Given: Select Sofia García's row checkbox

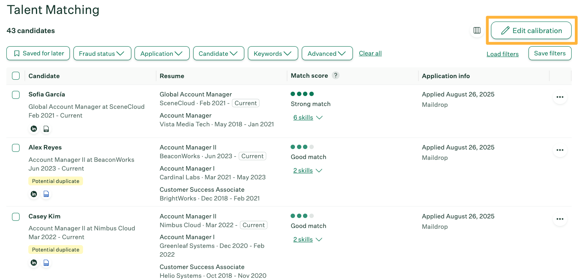Looking at the screenshot, I should (x=16, y=95).
